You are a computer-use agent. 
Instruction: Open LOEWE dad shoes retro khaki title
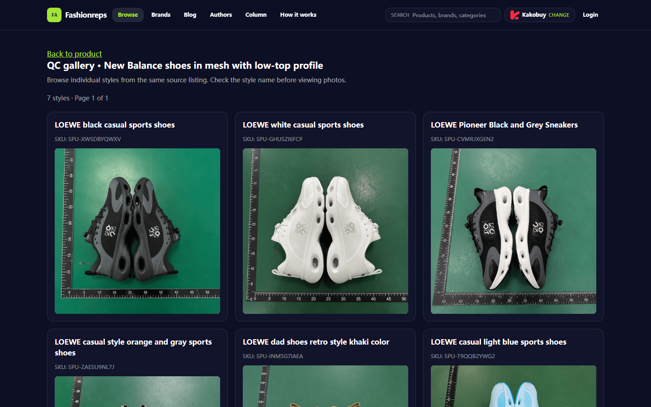(316, 342)
